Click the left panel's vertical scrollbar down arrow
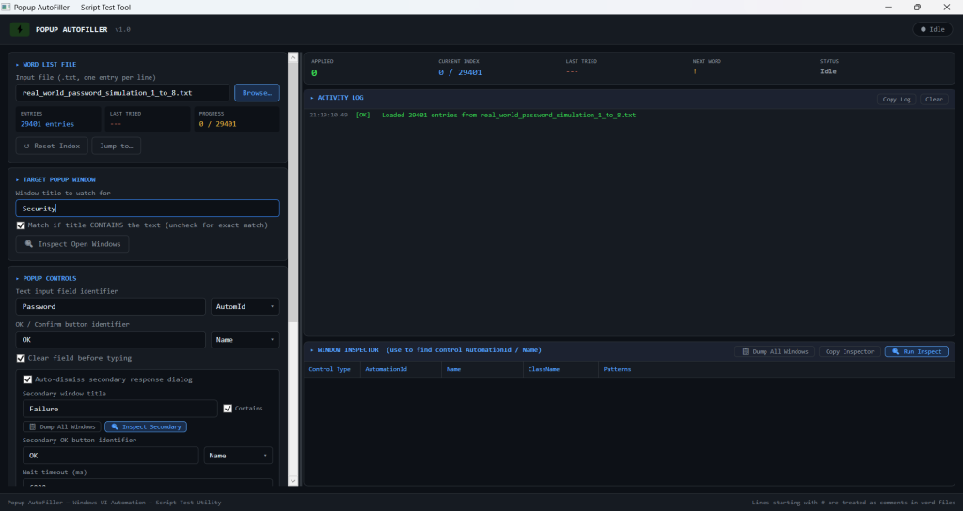 click(x=293, y=480)
